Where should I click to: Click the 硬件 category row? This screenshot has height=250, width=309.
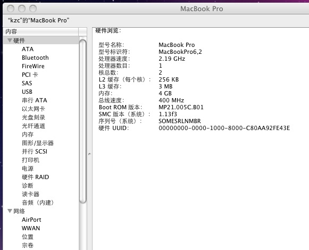(x=41, y=41)
